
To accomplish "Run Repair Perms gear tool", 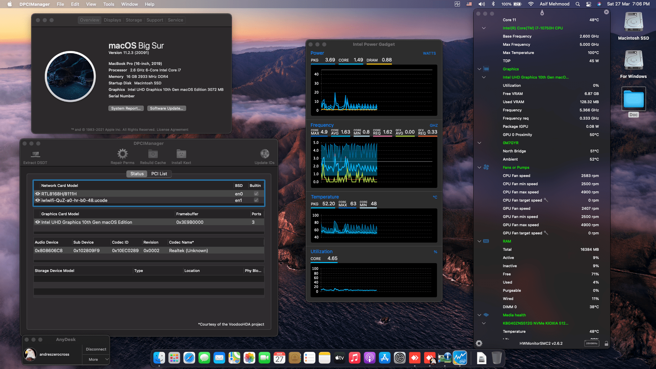I will (x=122, y=154).
